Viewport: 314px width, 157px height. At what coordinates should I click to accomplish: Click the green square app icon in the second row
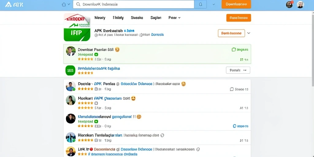[70, 70]
